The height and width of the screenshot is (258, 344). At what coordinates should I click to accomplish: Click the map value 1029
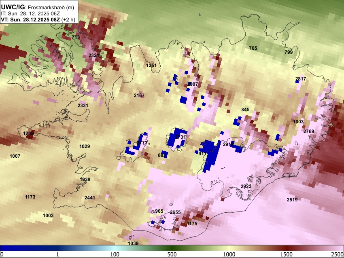(x=85, y=146)
